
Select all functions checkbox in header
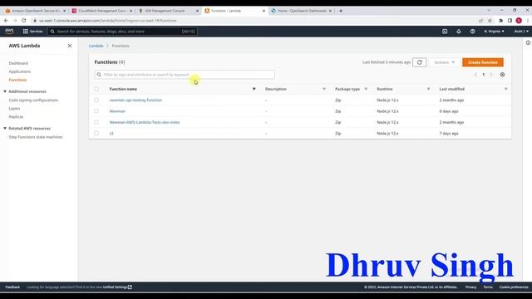[96, 89]
